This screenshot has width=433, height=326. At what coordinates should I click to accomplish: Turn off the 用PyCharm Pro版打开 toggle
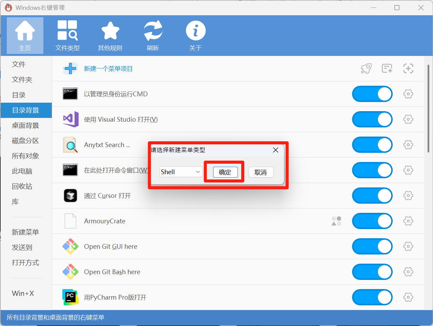click(372, 297)
